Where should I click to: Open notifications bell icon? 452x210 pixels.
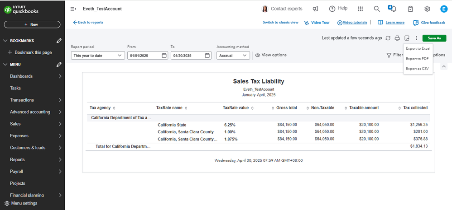coord(393,8)
